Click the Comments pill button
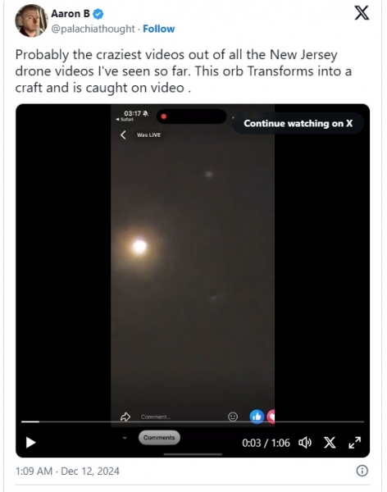The width and height of the screenshot is (387, 492). [x=159, y=437]
